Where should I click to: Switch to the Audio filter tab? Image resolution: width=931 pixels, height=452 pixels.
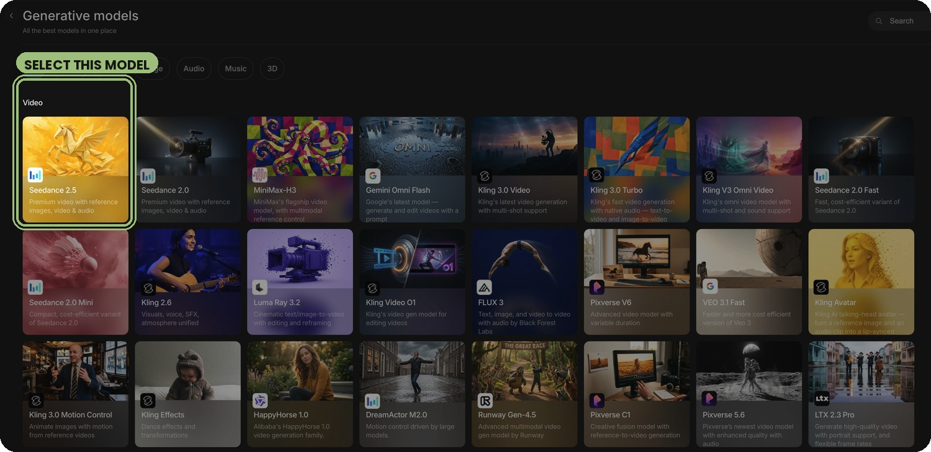point(194,68)
